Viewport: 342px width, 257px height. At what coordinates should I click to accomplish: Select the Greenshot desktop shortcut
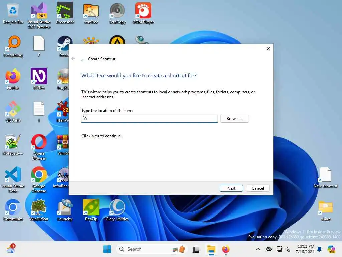point(65,13)
